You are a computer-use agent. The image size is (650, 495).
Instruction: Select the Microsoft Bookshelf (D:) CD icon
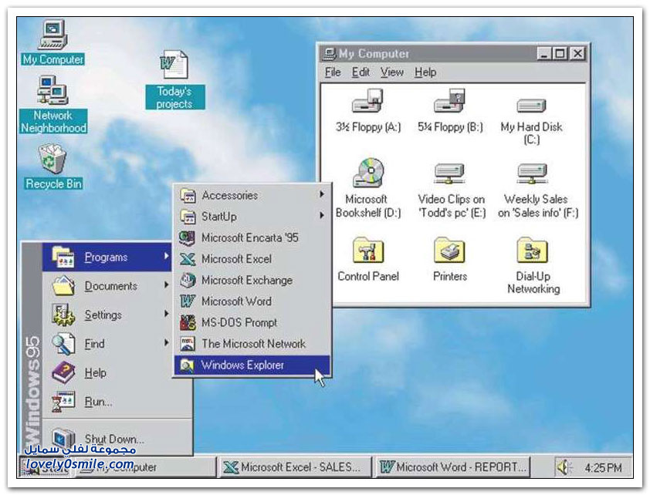click(368, 173)
